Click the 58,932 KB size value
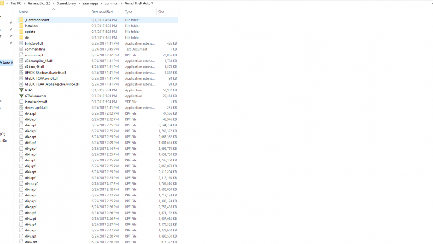Screen dimensions: 433x244 [170, 90]
